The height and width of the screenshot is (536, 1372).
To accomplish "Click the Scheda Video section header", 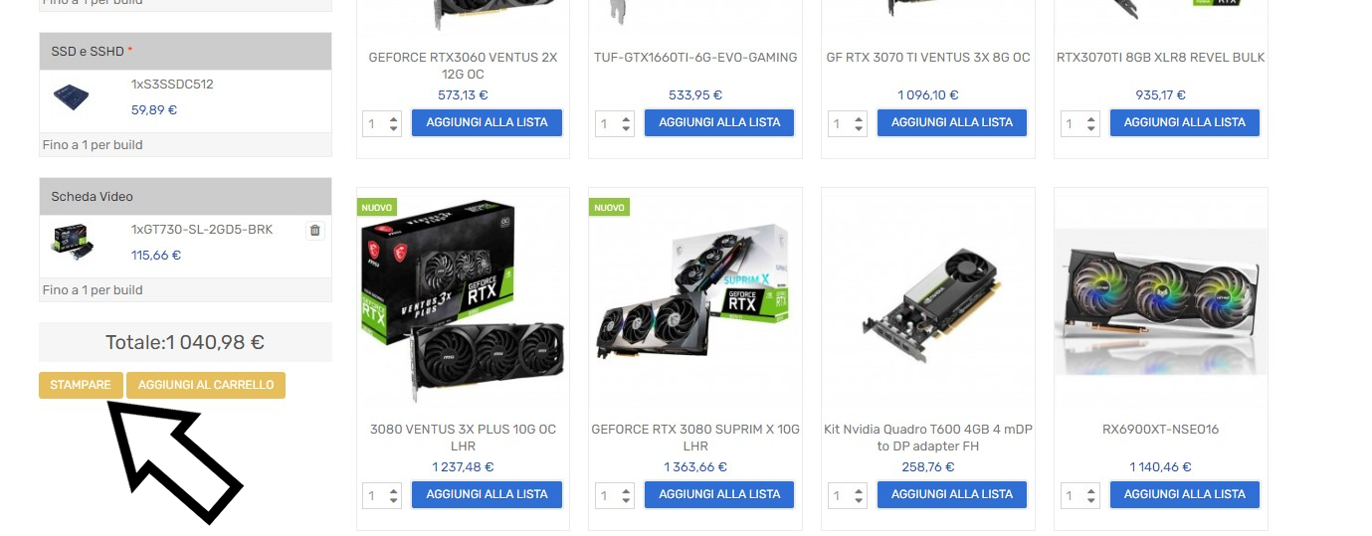I will [185, 197].
